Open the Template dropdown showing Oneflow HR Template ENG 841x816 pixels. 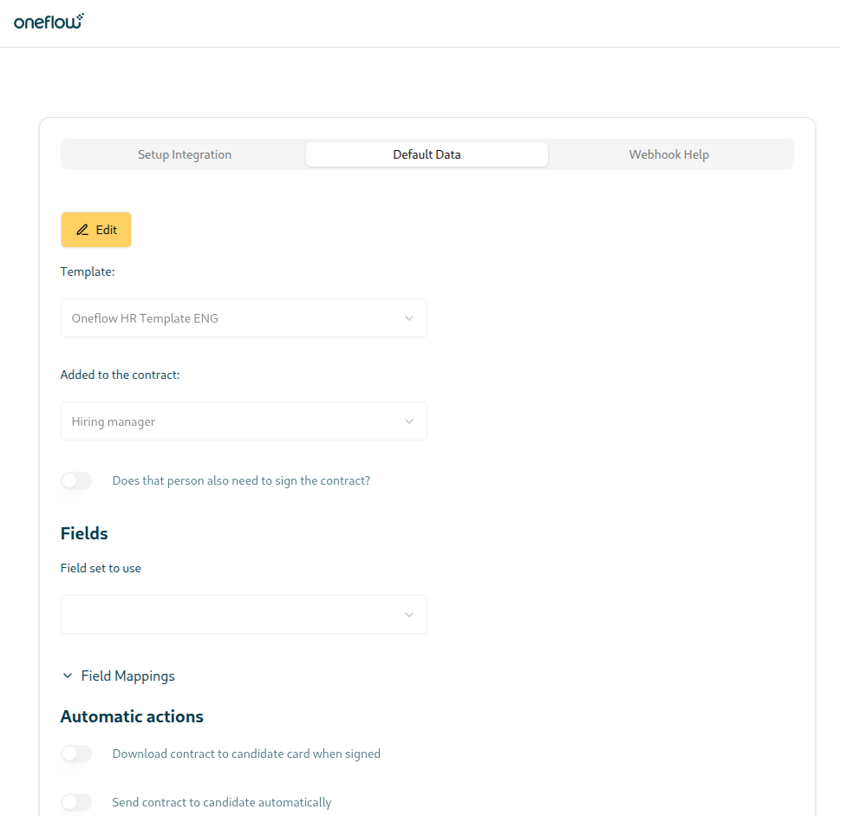[244, 318]
